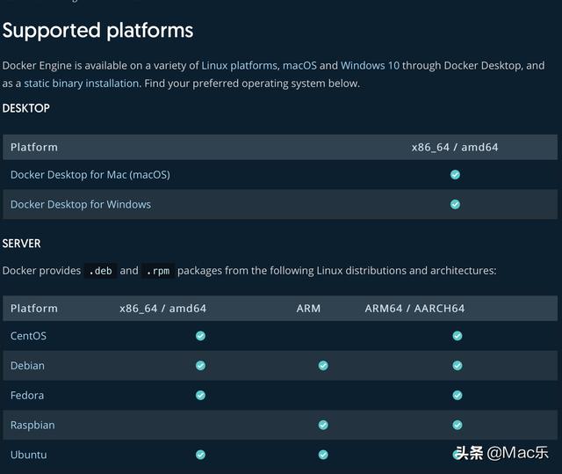This screenshot has height=474, width=562.
Task: Click Ubuntu x86_64 checkmark icon
Action: pos(201,455)
